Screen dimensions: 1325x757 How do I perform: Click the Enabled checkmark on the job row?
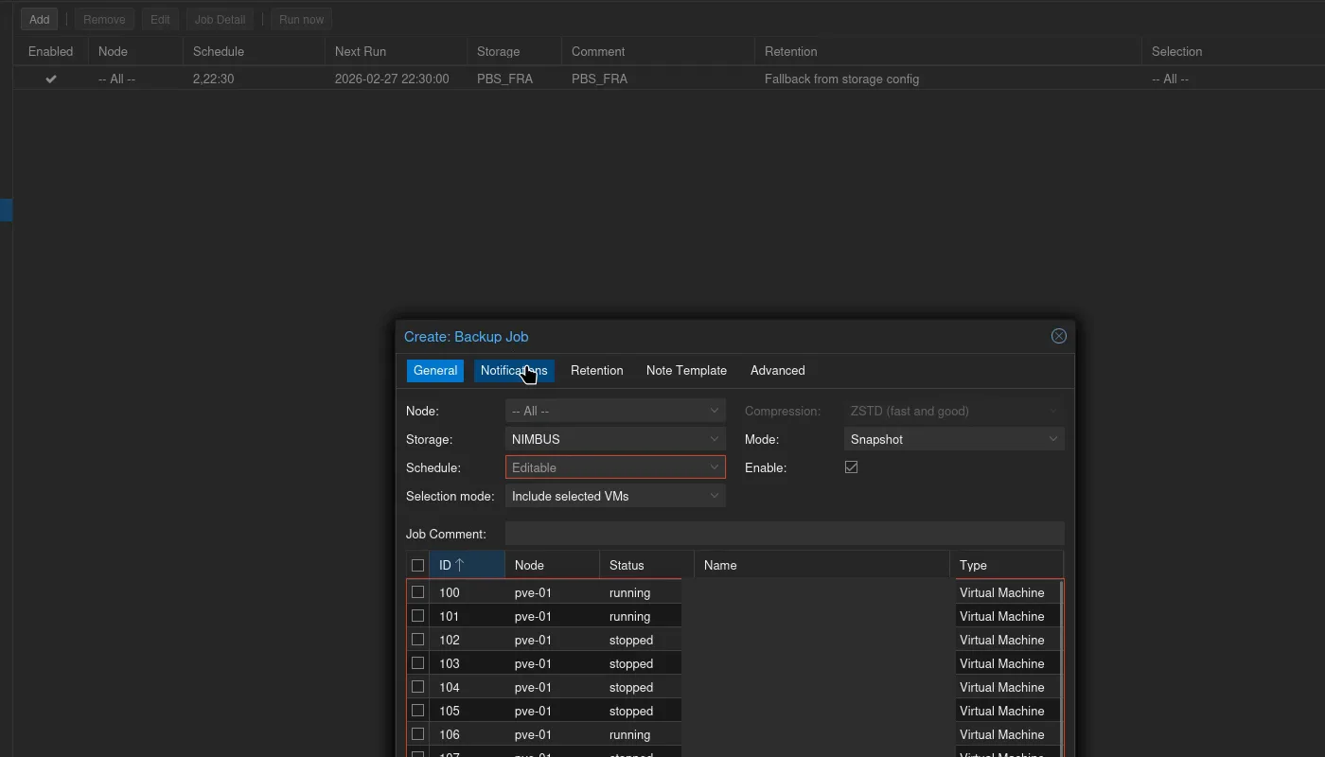coord(50,79)
